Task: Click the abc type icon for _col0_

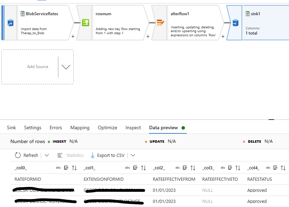Action: [x=58, y=168]
